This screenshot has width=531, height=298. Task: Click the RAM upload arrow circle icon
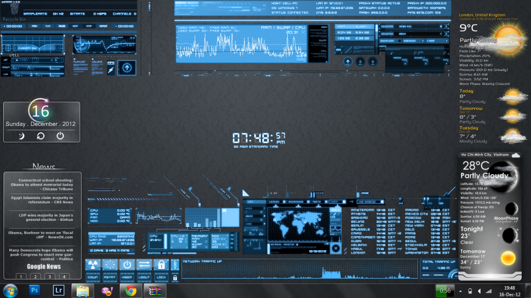tap(347, 62)
